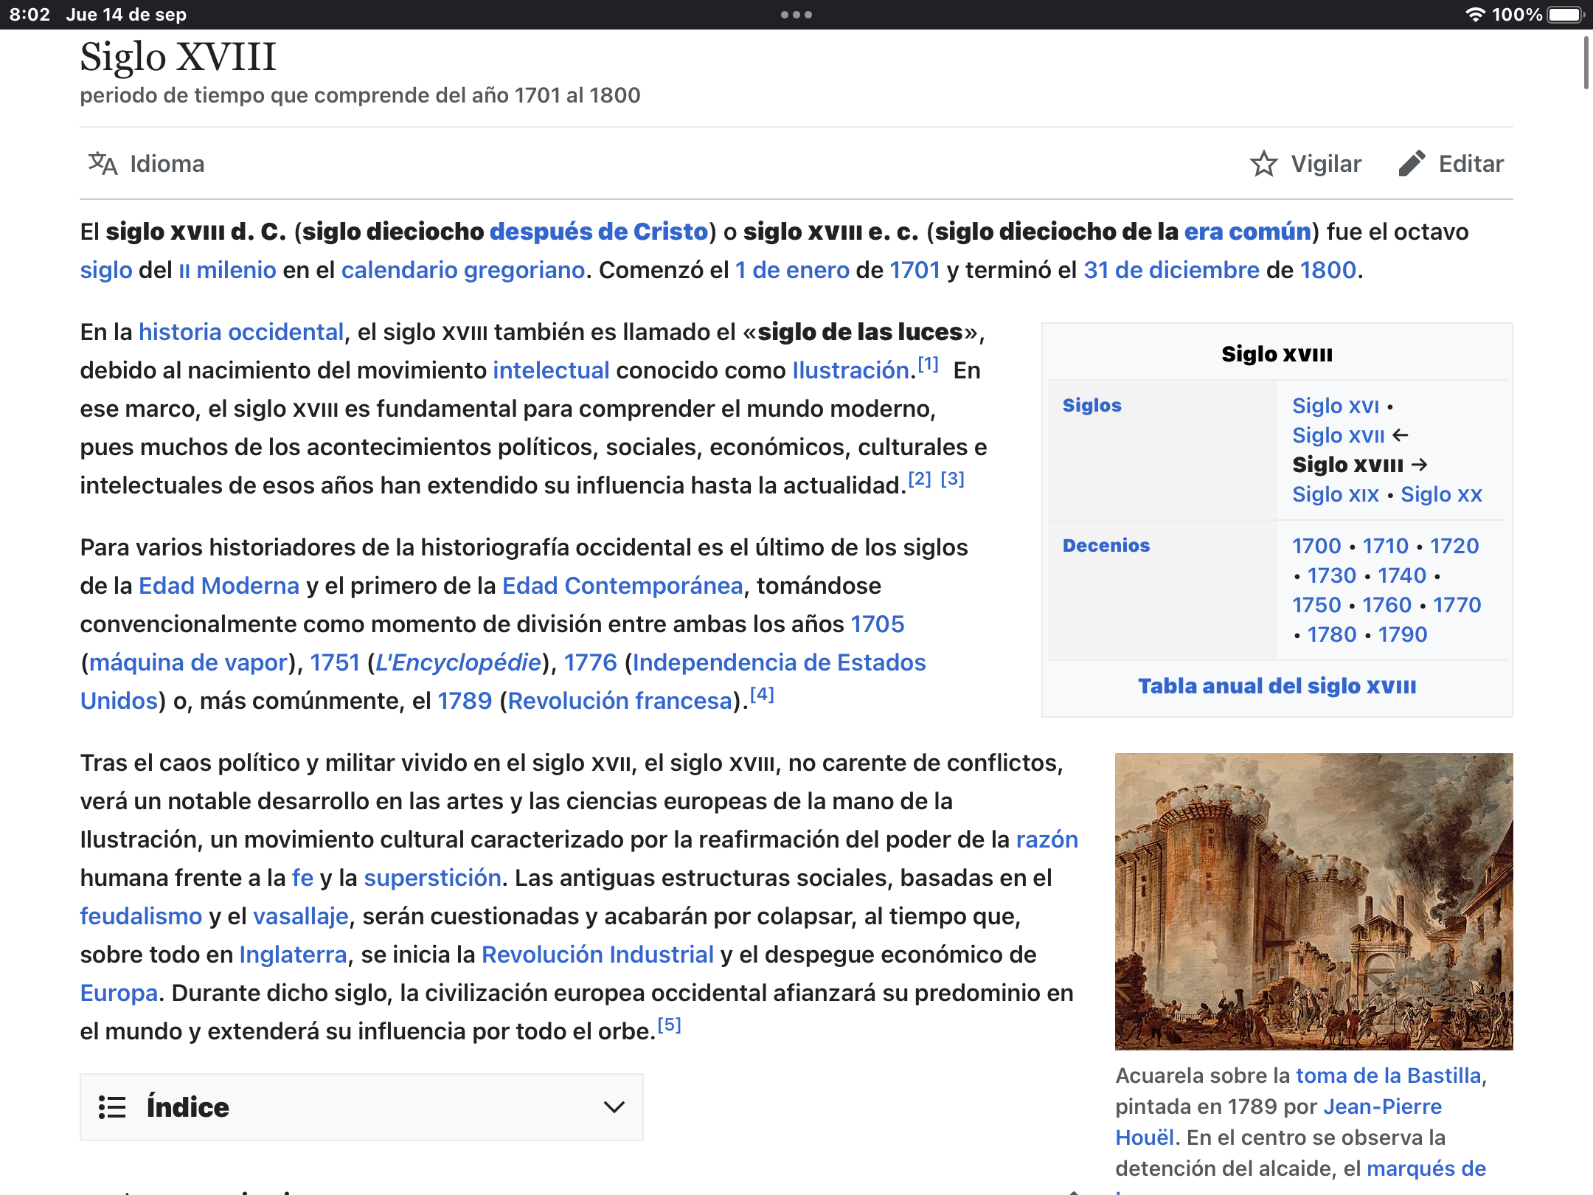Click the Decenios header link
1593x1195 pixels.
[x=1106, y=546]
